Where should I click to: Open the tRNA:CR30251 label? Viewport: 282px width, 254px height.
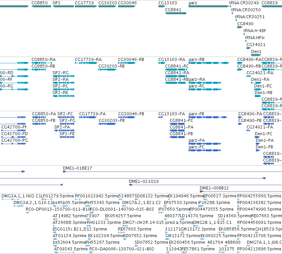[x=250, y=17]
